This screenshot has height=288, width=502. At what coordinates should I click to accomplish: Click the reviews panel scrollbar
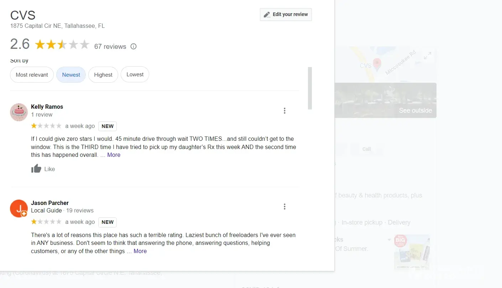tap(310, 88)
